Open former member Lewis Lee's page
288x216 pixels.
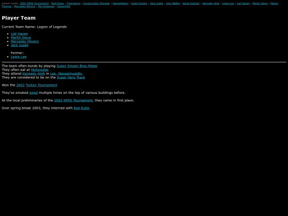pos(19,57)
